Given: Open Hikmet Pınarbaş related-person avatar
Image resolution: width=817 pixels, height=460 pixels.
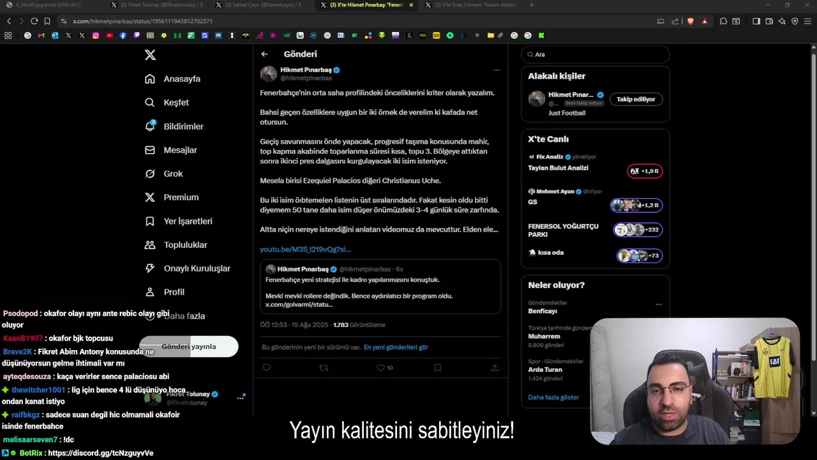Looking at the screenshot, I should click(537, 99).
